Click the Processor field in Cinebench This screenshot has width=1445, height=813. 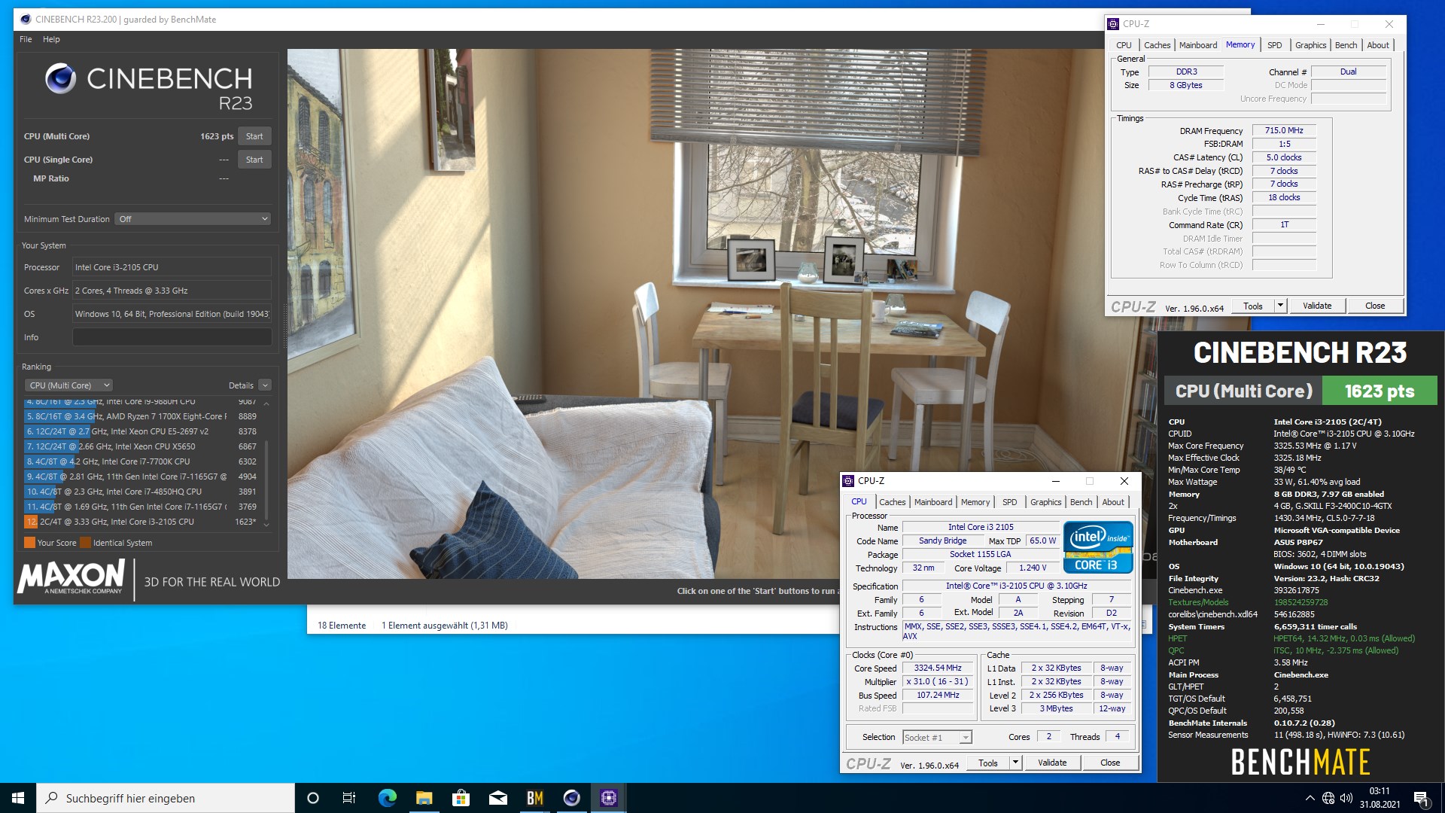point(172,267)
